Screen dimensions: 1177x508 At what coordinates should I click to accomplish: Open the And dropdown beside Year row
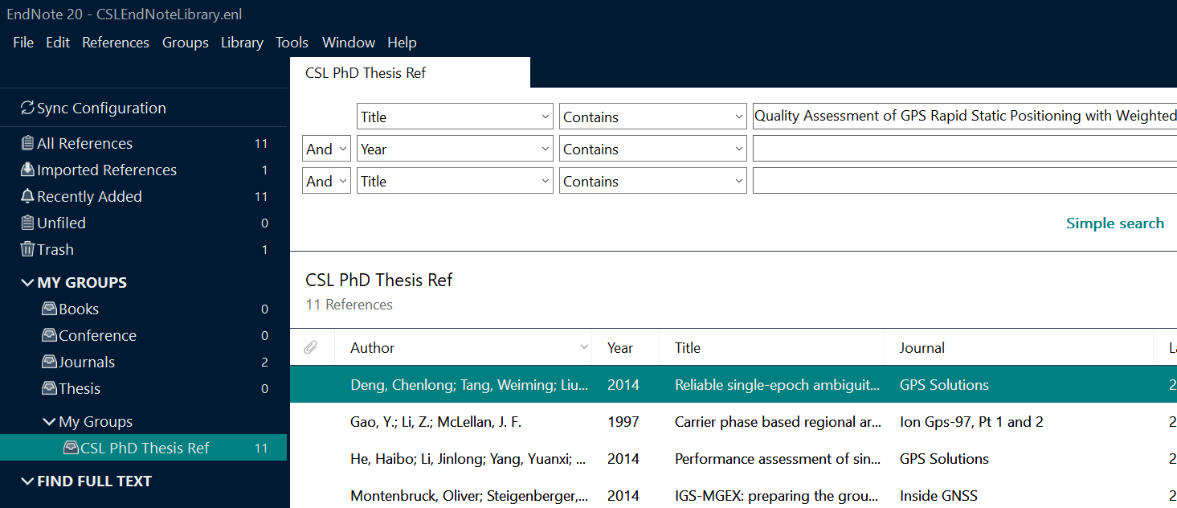326,149
